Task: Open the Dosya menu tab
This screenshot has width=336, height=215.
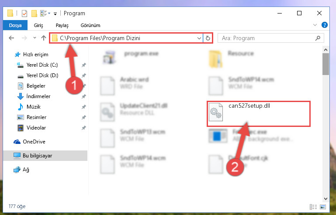Action: click(x=15, y=25)
